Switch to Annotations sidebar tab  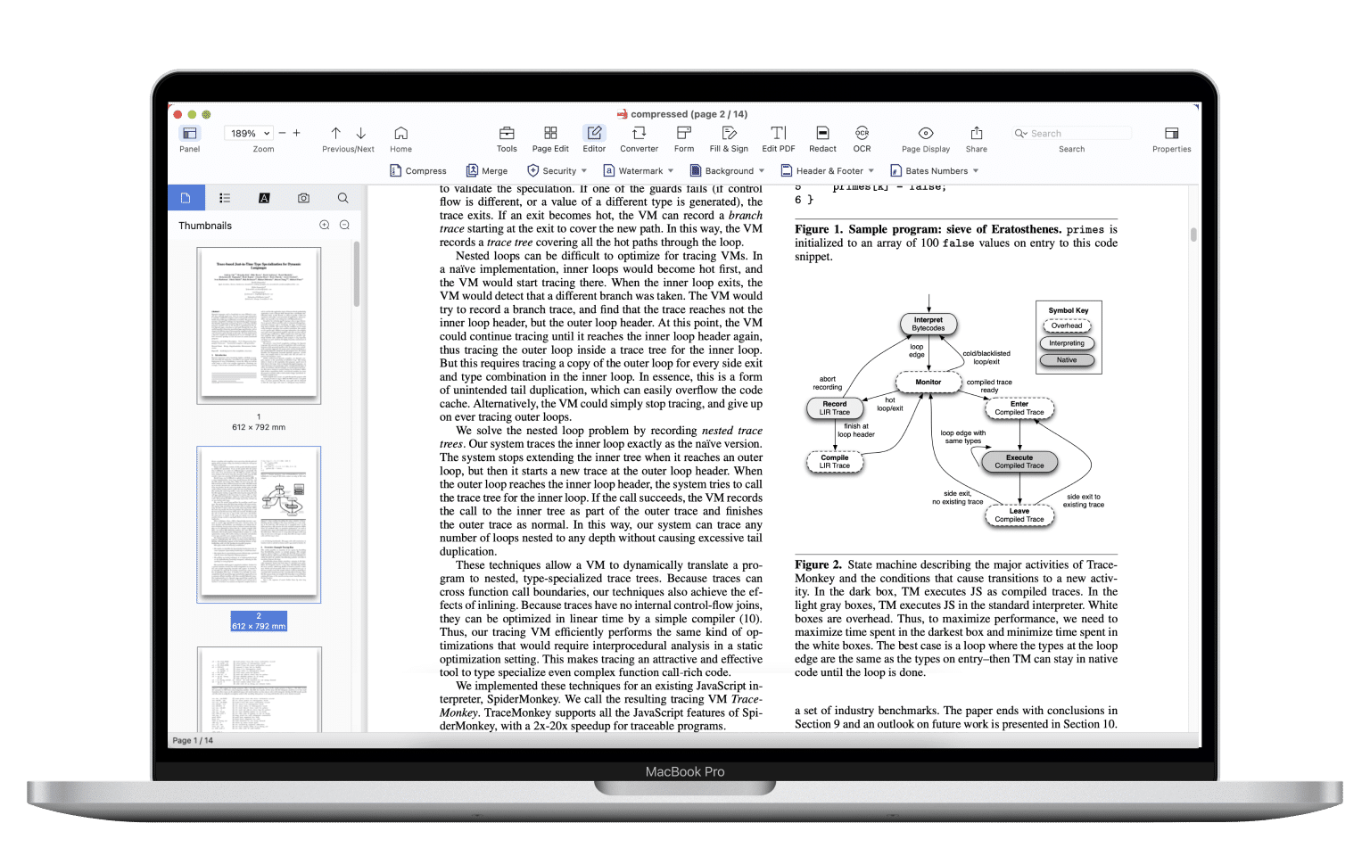tap(264, 198)
